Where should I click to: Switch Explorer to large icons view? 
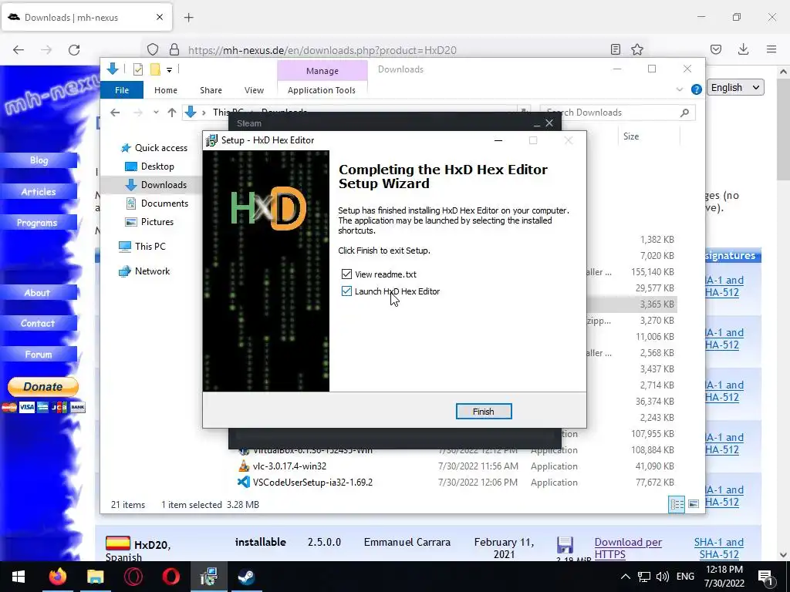[x=694, y=504]
